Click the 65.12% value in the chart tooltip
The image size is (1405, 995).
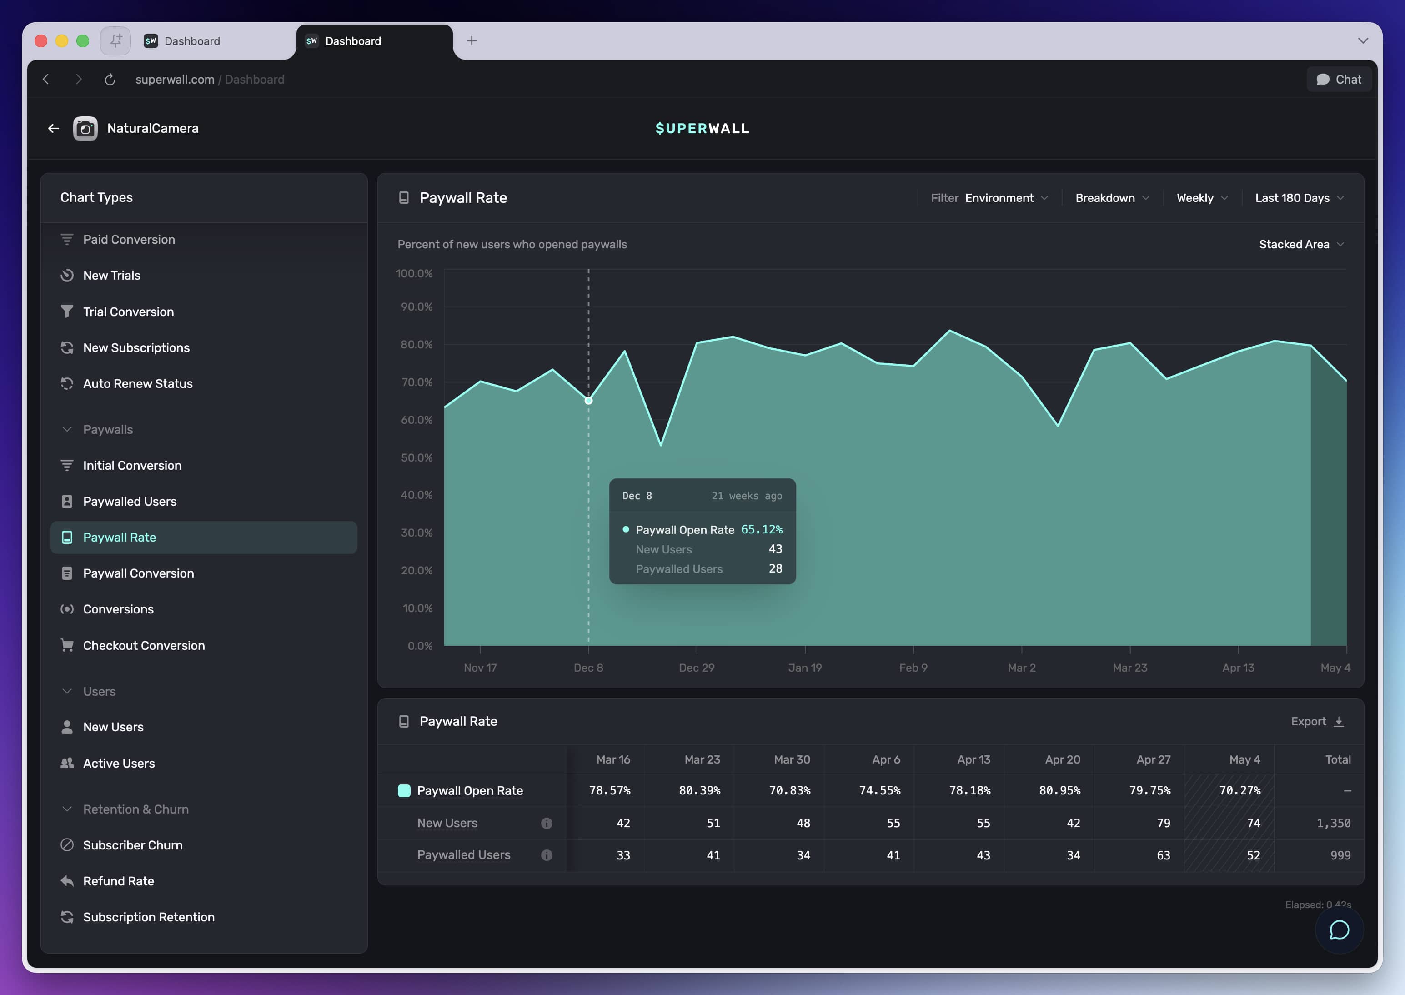[x=761, y=529]
